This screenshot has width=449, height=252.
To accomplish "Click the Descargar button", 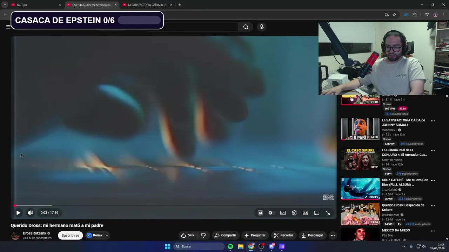I will 312,235.
